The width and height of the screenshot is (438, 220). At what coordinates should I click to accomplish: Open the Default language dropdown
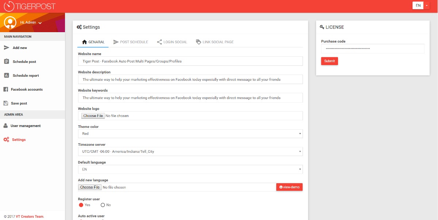[190, 170]
